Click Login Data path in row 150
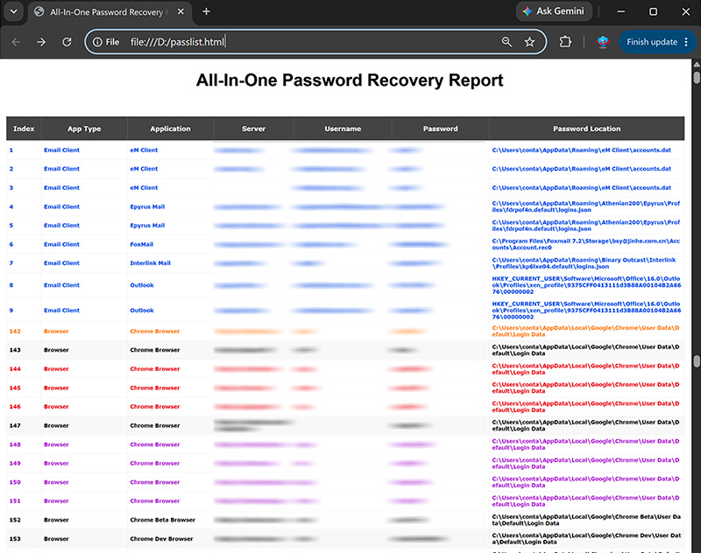701x553 pixels. [585, 482]
